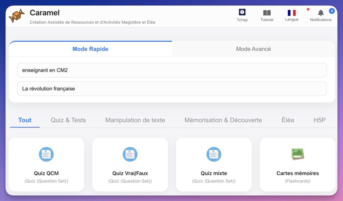Switch to Mode Avancé tab
343x201 pixels.
pos(253,49)
